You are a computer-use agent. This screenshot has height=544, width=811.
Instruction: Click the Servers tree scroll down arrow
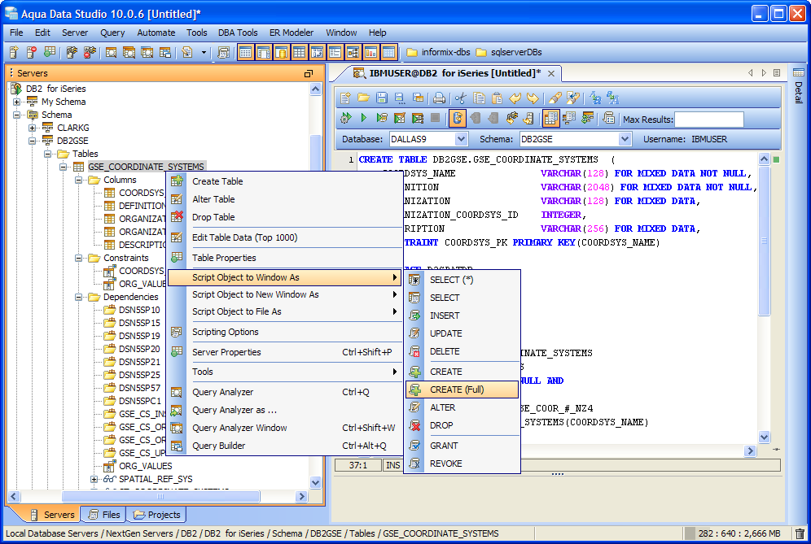[315, 482]
